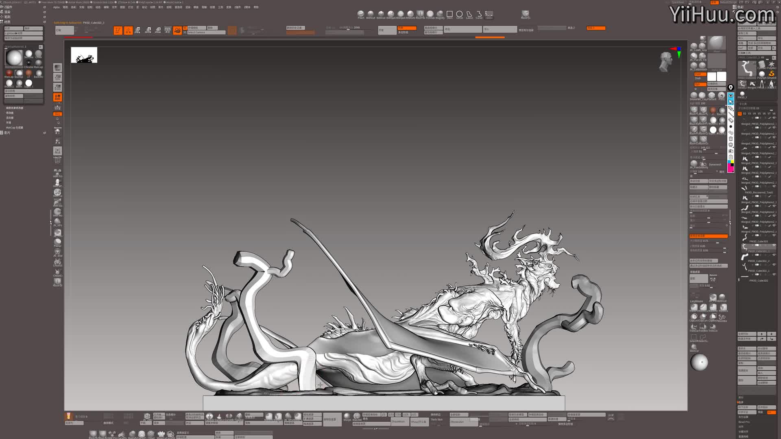Expand the 渲染 palette section
781x439 pixels.
[7, 12]
